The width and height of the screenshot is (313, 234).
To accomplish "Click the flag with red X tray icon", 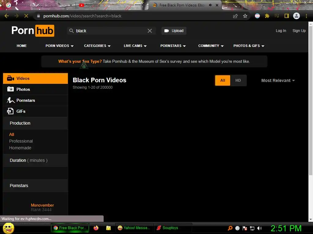I will tap(245, 228).
